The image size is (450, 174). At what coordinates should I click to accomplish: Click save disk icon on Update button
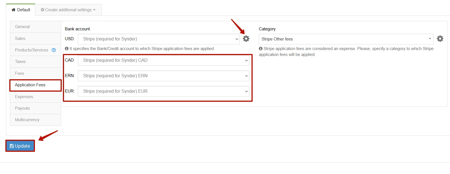pyautogui.click(x=12, y=146)
